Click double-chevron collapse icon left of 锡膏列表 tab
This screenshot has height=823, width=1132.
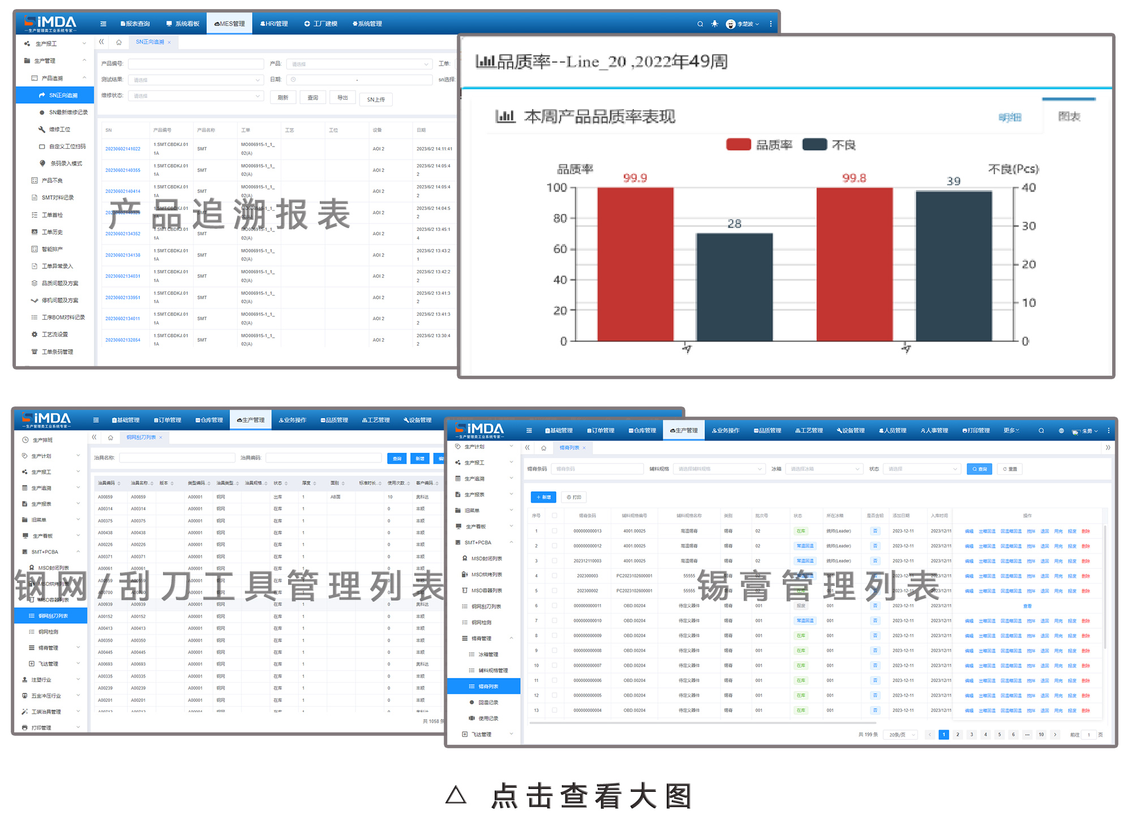pos(527,448)
